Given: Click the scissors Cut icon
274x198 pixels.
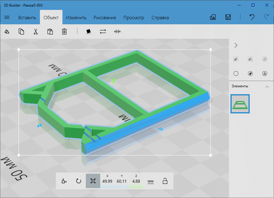Looking at the screenshot, I should (36, 31).
